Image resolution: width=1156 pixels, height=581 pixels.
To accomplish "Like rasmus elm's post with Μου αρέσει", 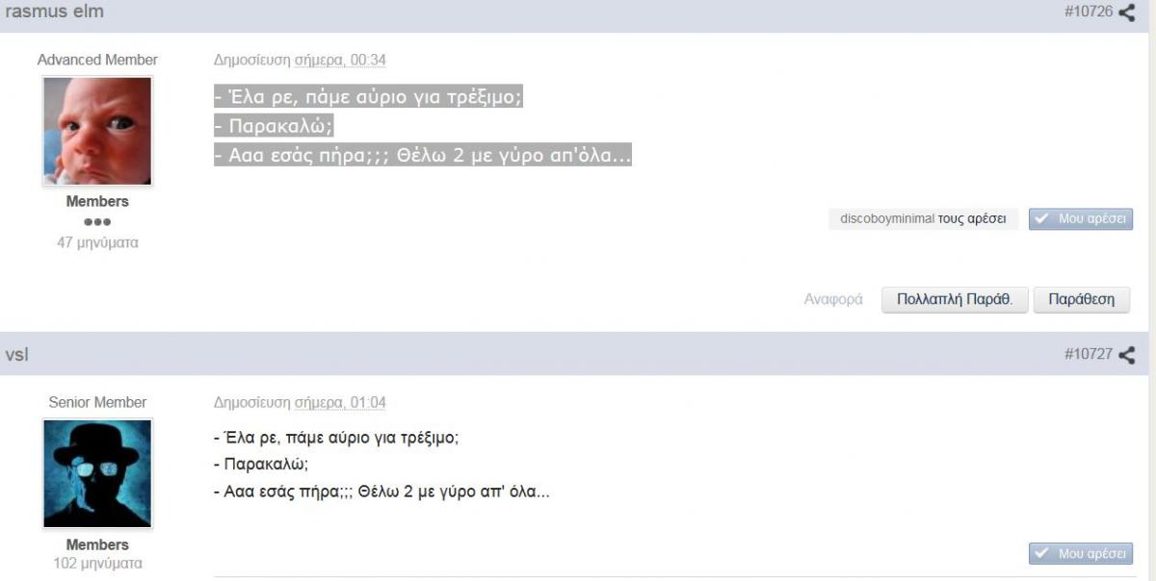I will coord(1081,219).
